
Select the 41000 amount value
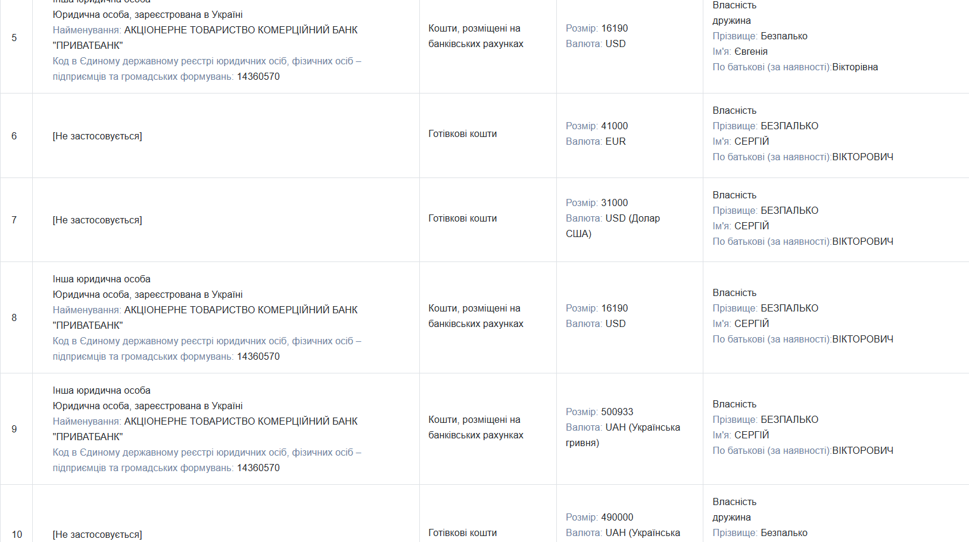[x=614, y=126]
